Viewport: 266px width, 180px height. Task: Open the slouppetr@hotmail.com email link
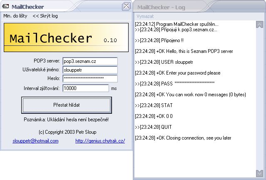pos(35,141)
